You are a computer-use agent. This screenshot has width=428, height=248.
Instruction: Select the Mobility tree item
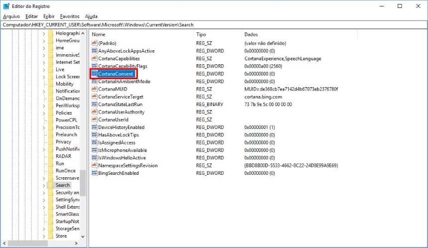pos(64,84)
